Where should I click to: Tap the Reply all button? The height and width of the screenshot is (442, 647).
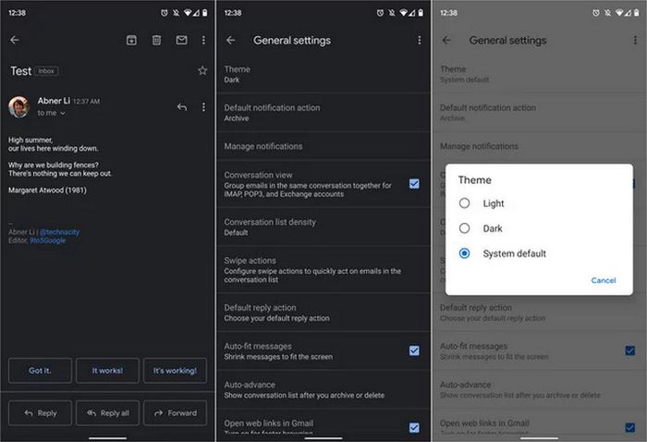tap(107, 412)
